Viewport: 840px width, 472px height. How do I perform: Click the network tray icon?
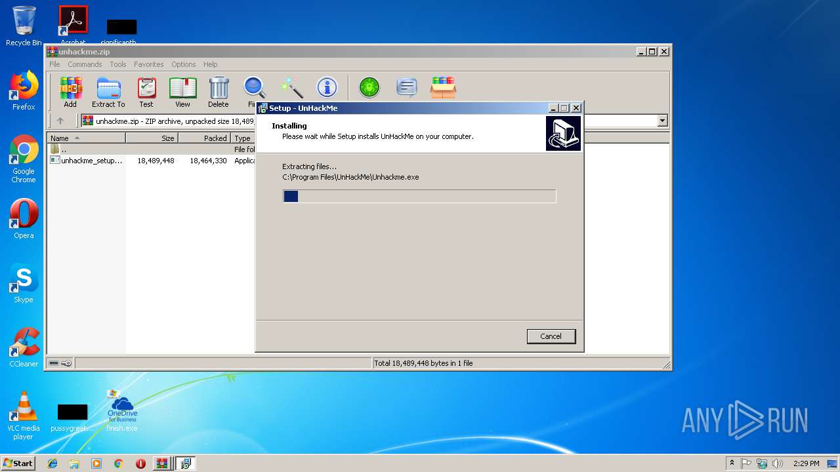(x=762, y=463)
